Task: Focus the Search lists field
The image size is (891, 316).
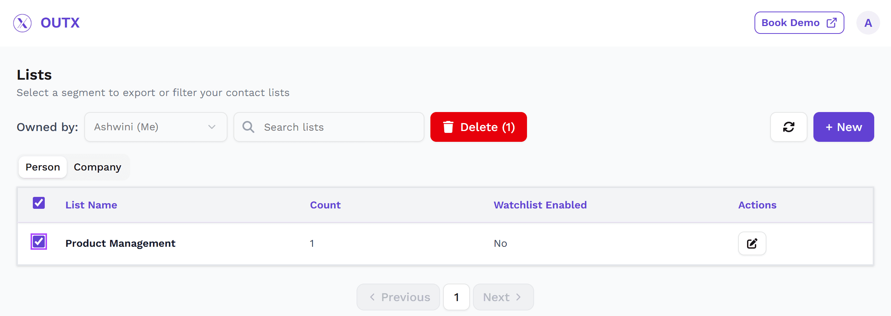Action: [329, 127]
